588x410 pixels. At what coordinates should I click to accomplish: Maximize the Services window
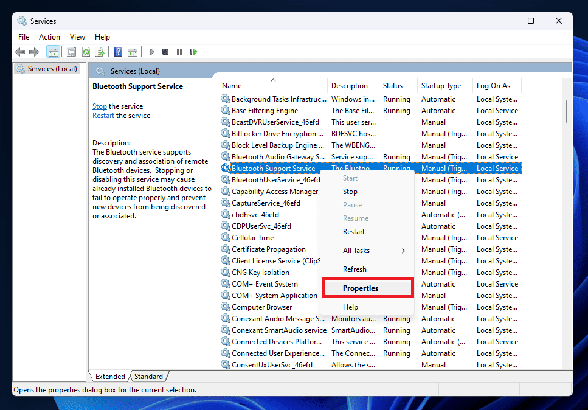(x=531, y=21)
